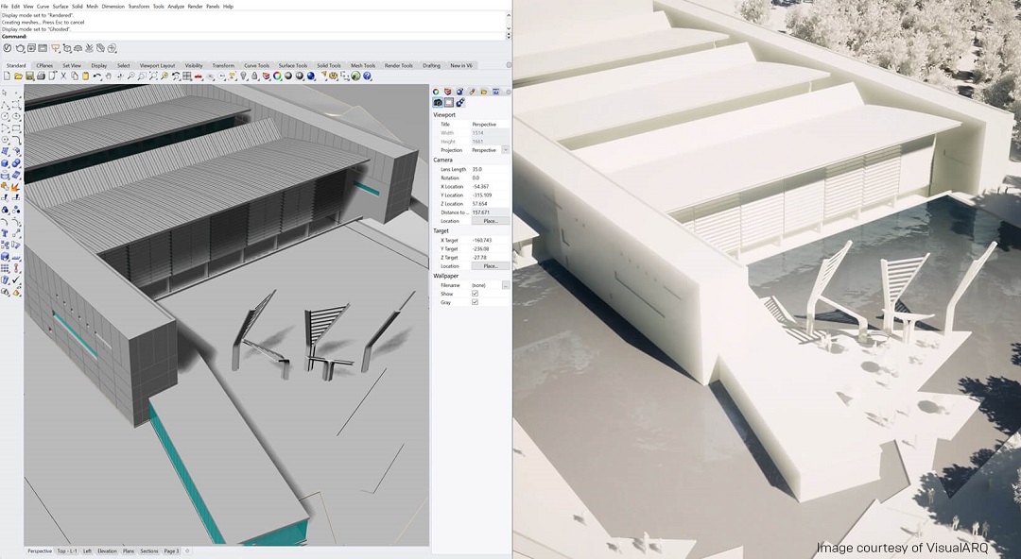Switch to the Surface Tools toolbar tab

point(292,66)
